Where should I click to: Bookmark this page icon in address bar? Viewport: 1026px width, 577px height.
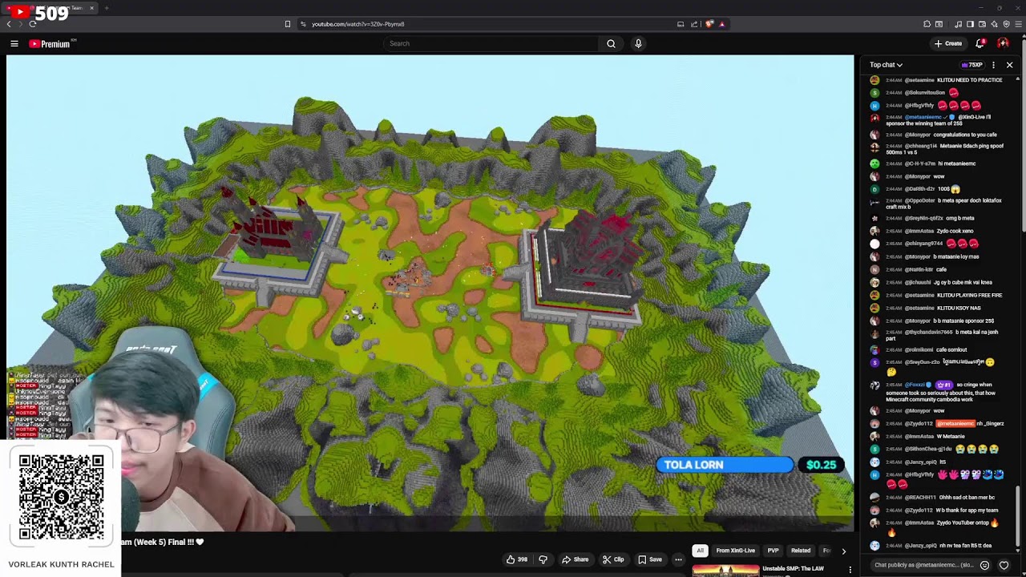coord(288,24)
